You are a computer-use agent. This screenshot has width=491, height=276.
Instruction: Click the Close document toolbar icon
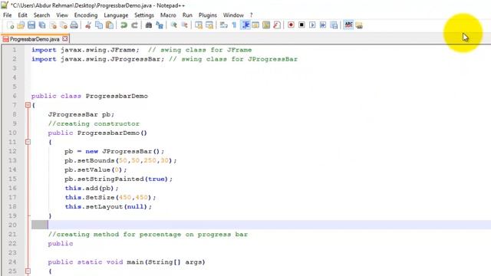click(x=53, y=25)
